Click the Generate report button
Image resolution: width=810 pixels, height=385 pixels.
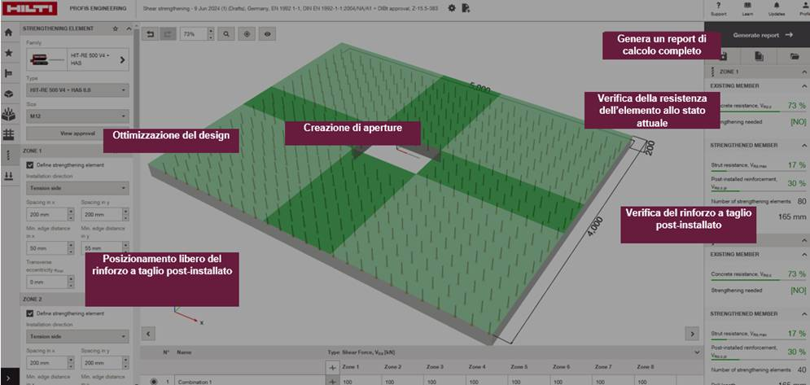pos(757,35)
